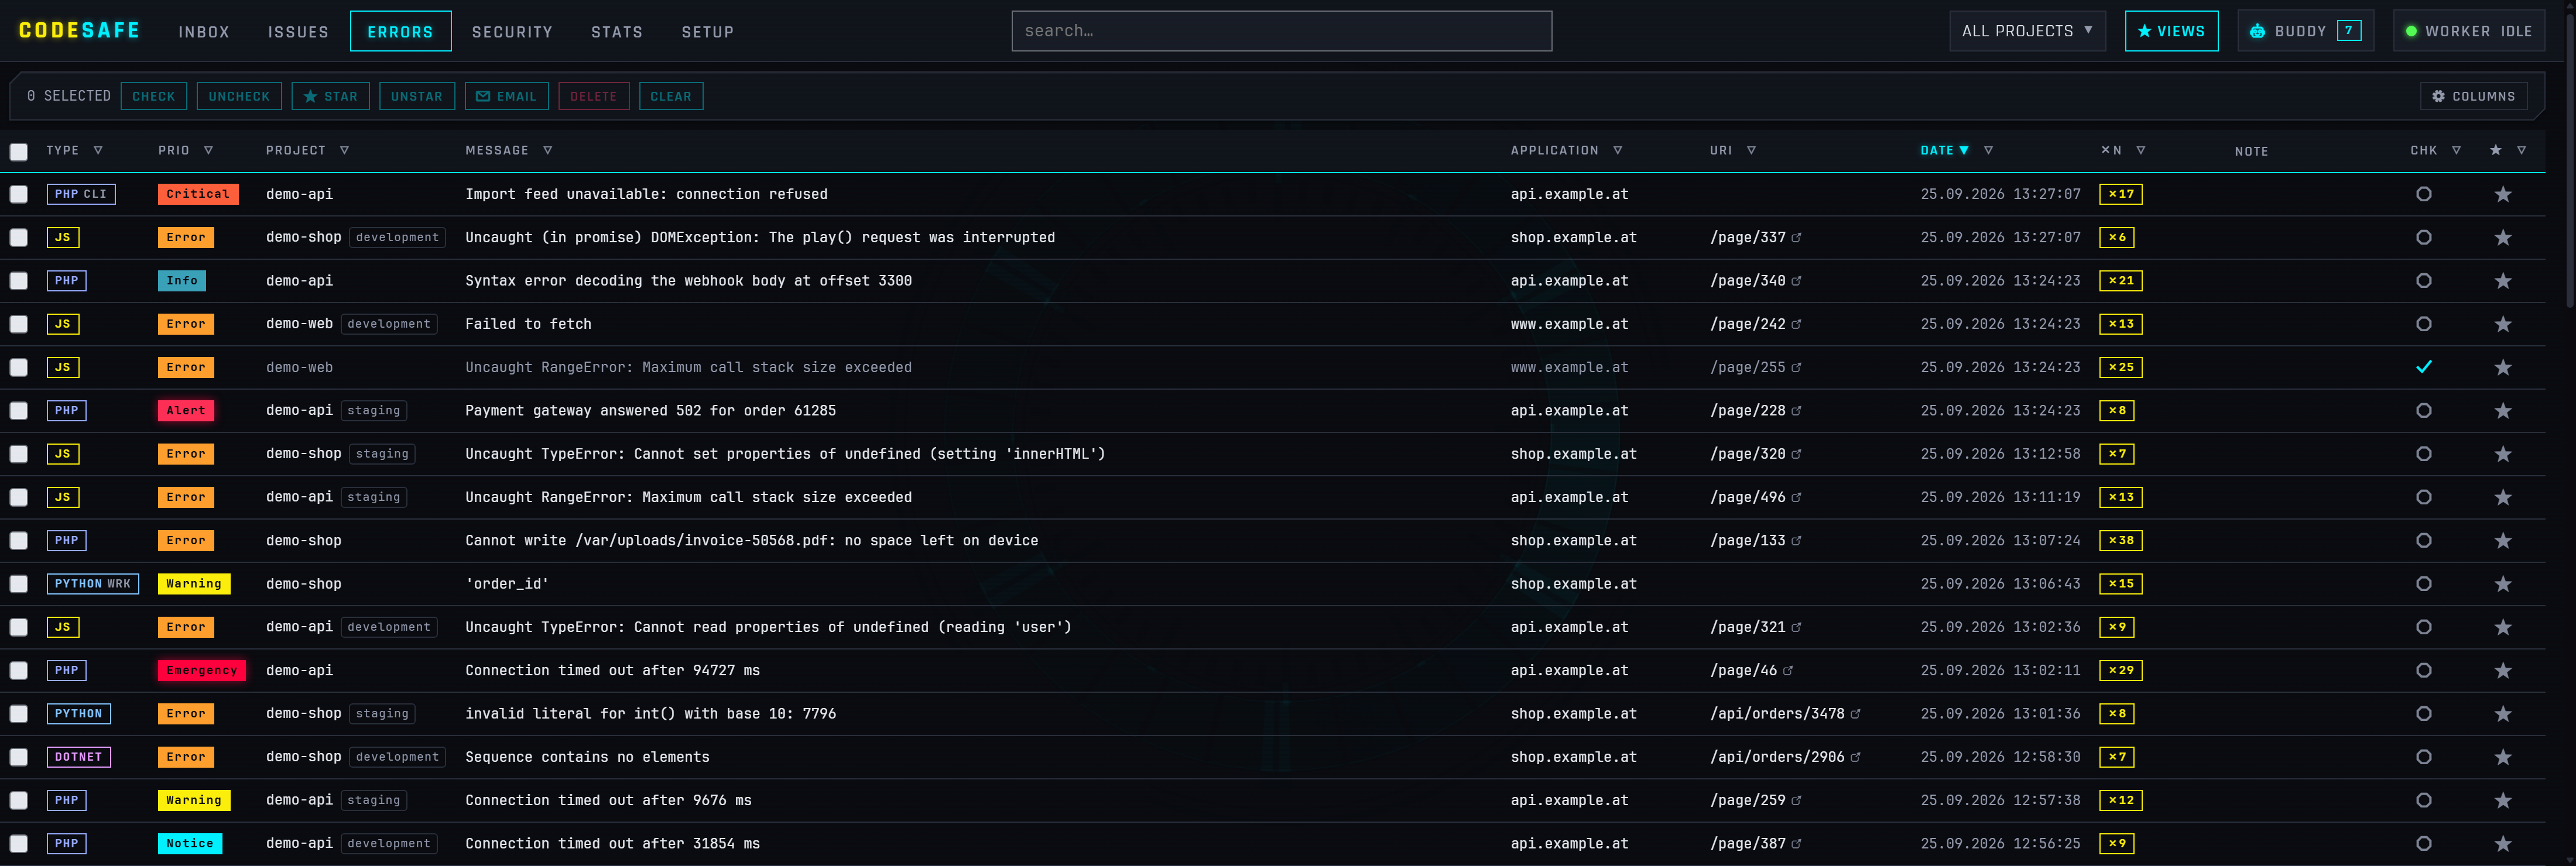
Task: Star the Cannot write invoice-50568.pdf row
Action: point(2502,541)
